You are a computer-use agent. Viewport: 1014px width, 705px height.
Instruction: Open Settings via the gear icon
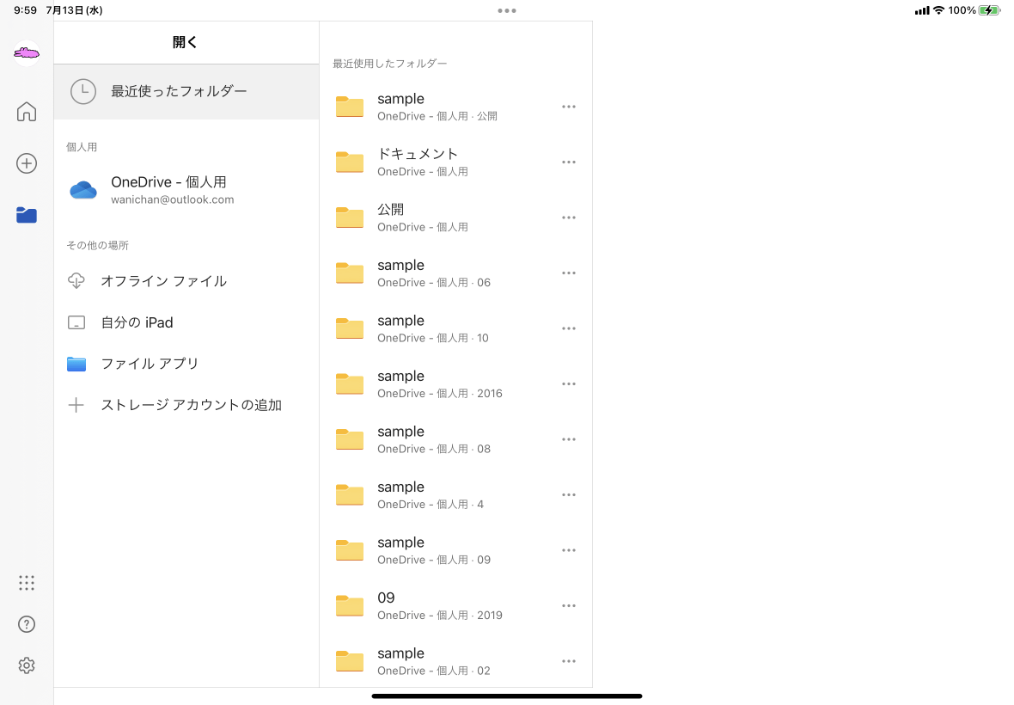click(x=27, y=665)
